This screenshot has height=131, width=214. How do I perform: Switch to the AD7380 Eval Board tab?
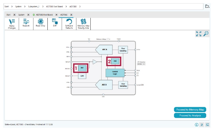(44, 15)
